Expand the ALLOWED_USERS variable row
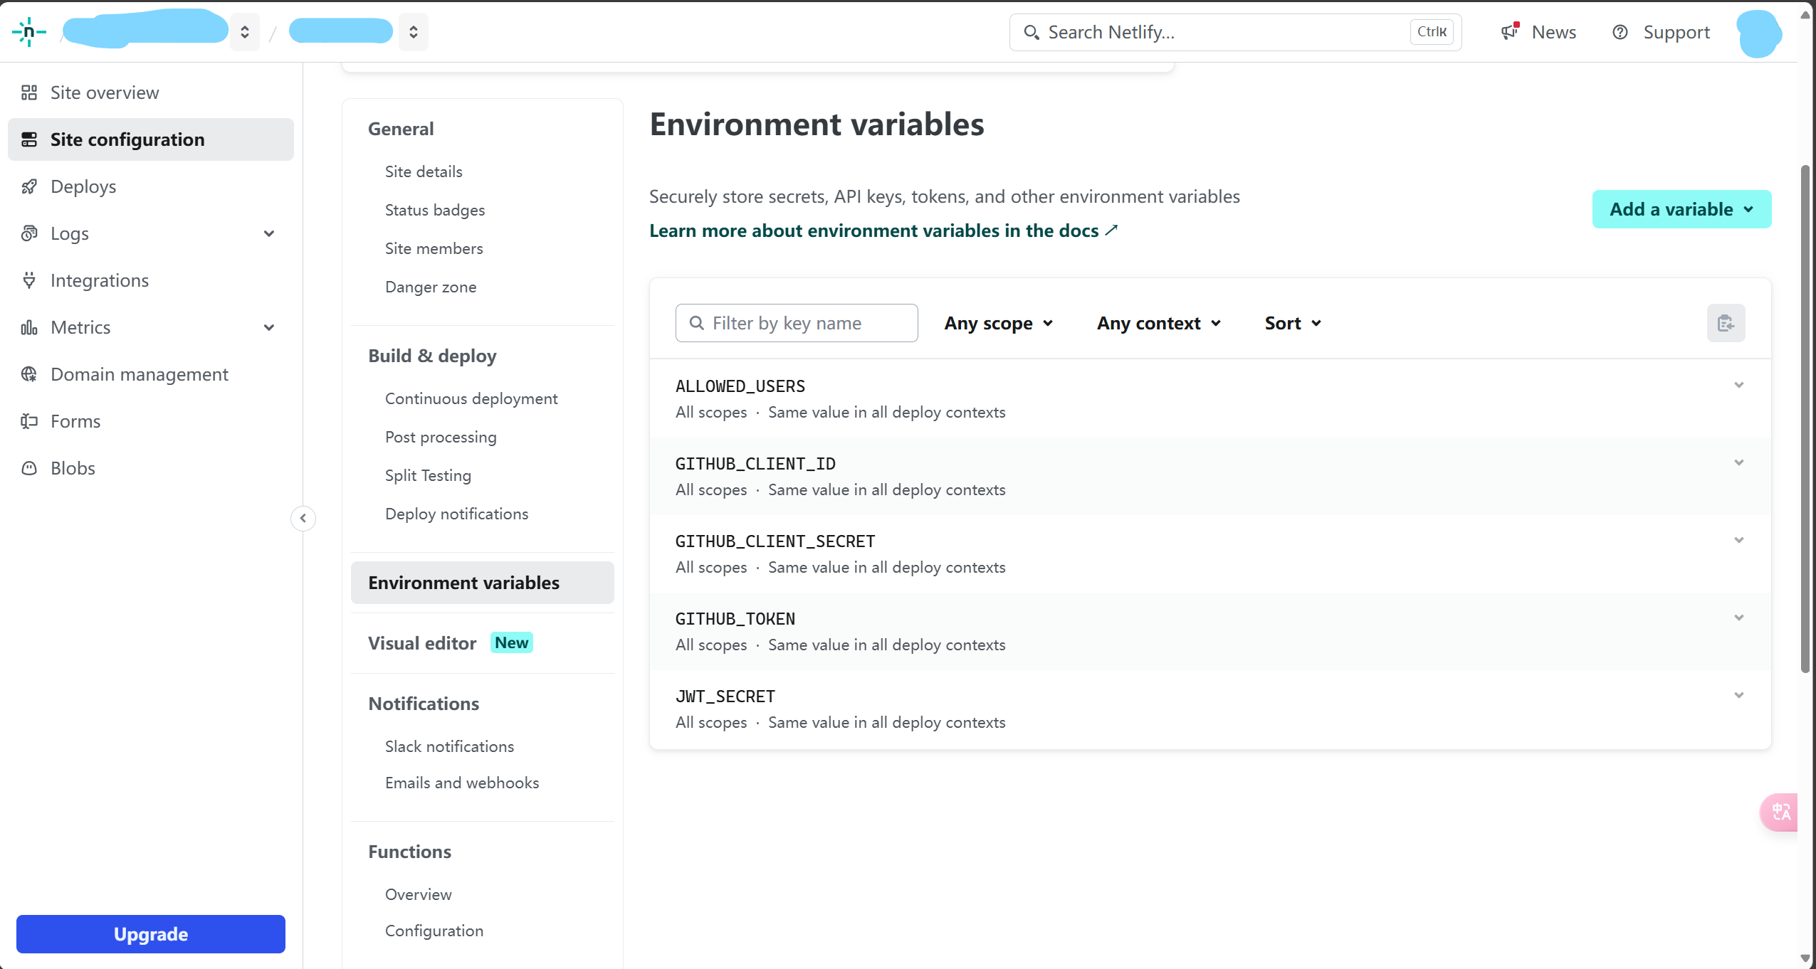 click(x=1738, y=385)
